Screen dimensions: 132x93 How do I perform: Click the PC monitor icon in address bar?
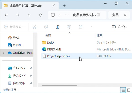tap(53, 15)
